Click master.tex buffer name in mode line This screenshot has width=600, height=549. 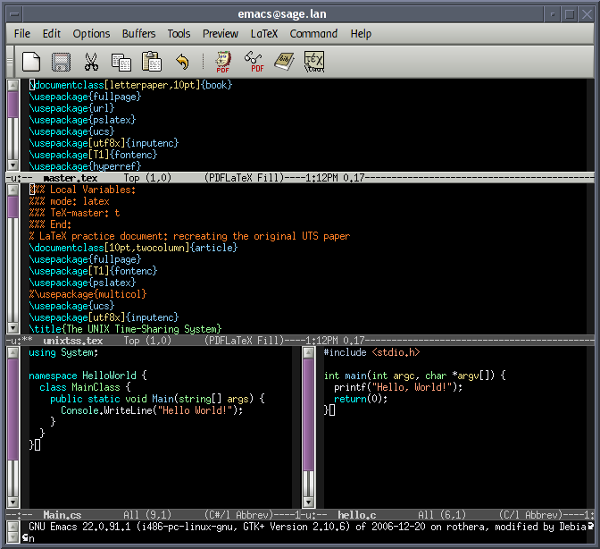pyautogui.click(x=70, y=178)
